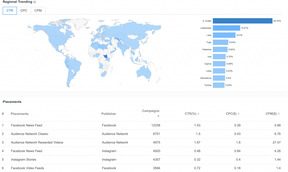Select row 4's Facebook News Feed placement
The width and height of the screenshot is (288, 172).
point(26,151)
